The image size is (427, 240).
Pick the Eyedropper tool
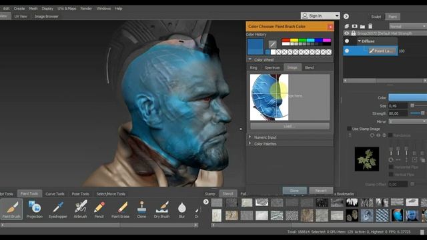click(58, 209)
